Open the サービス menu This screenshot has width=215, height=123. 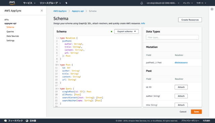click(x=29, y=3)
